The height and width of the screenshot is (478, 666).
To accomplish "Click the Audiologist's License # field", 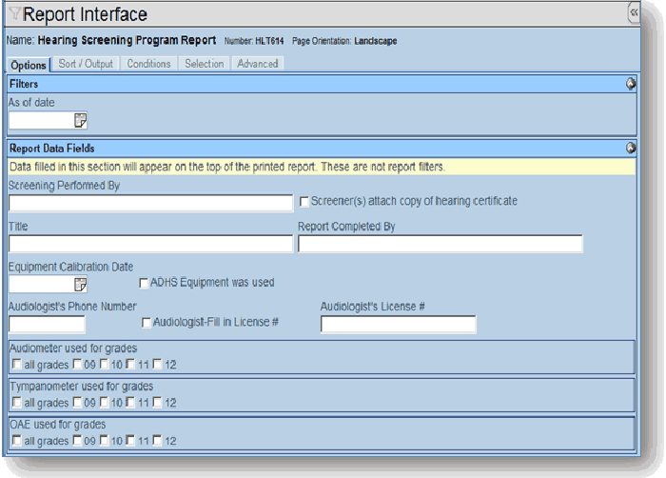I will 399,324.
